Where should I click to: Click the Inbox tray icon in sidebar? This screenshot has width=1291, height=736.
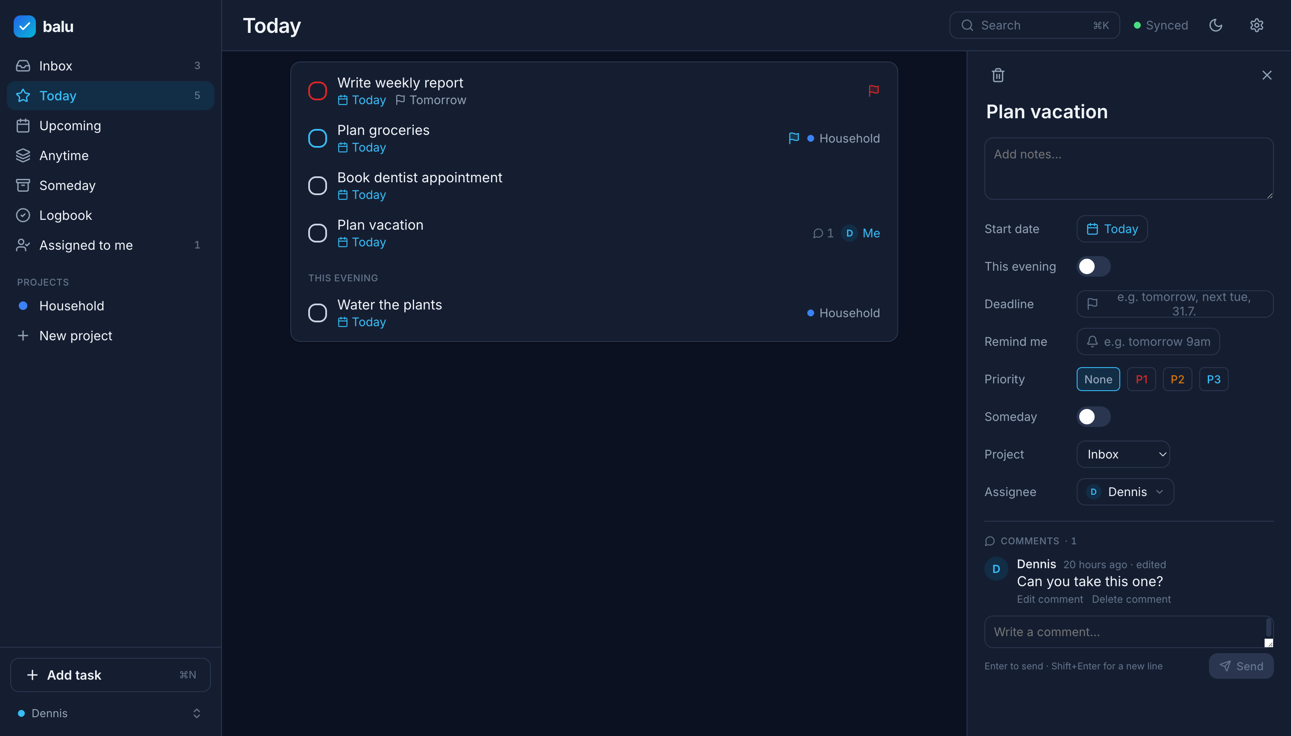23,66
